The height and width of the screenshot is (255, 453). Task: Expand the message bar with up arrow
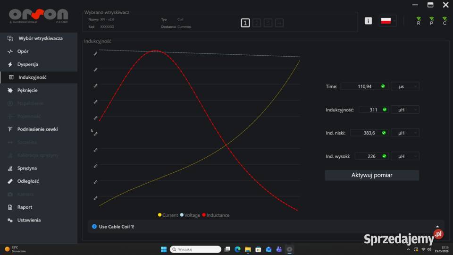pyautogui.click(x=437, y=227)
